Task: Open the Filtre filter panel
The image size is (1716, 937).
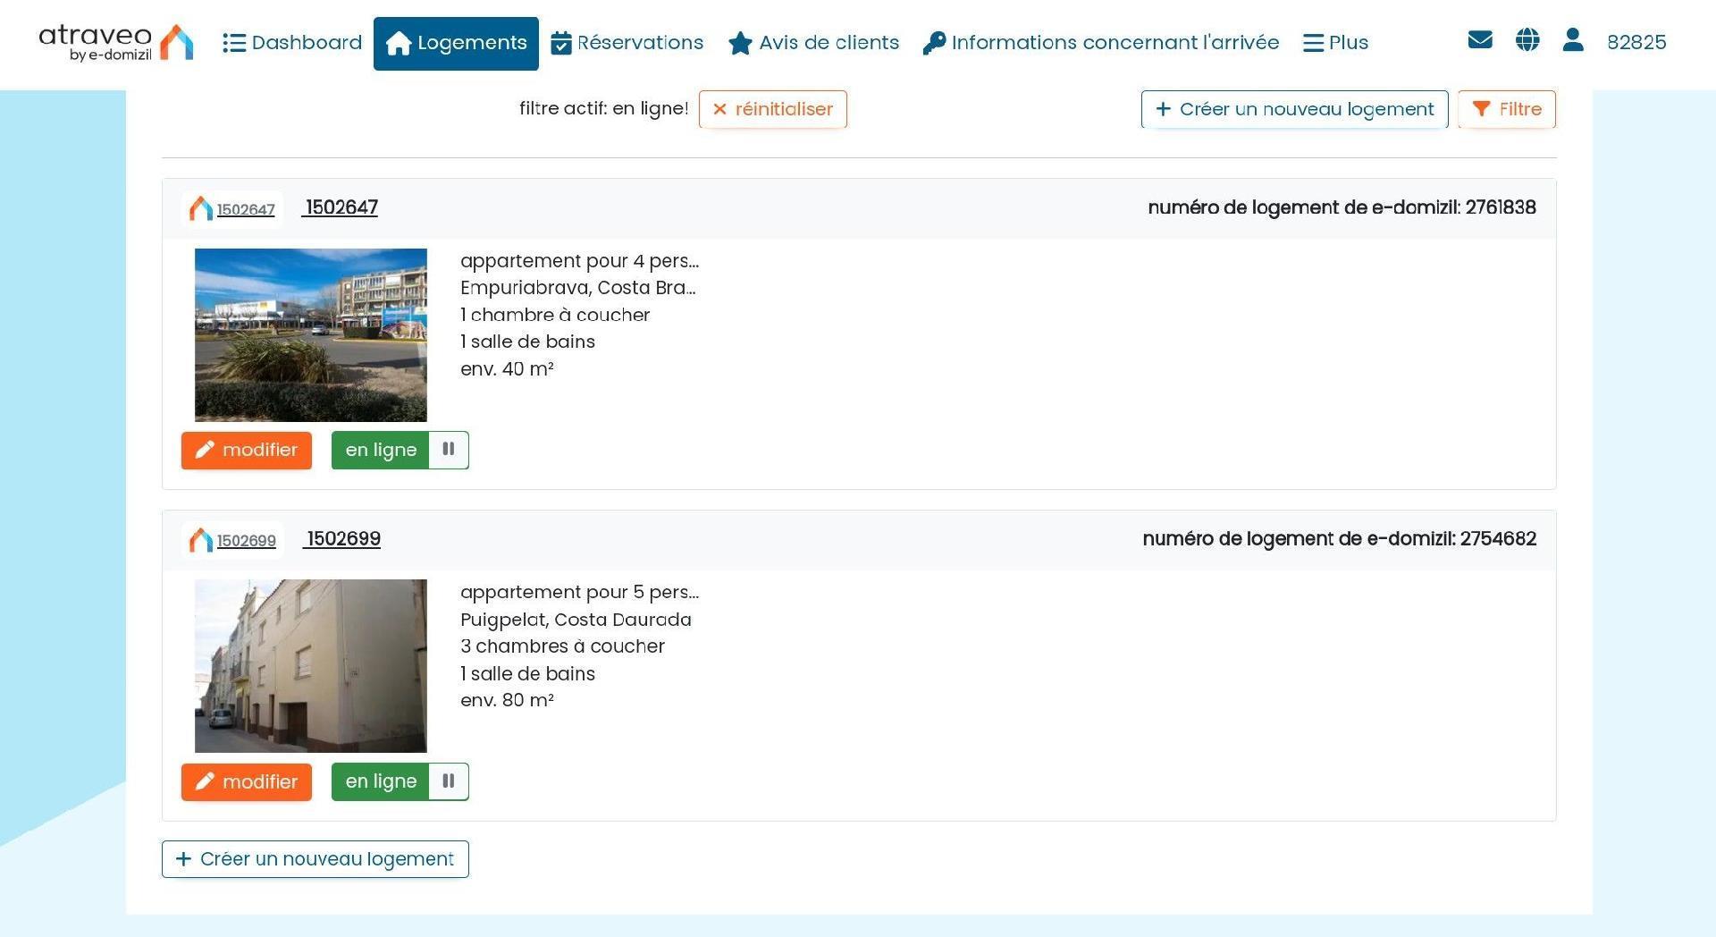Action: click(x=1507, y=109)
